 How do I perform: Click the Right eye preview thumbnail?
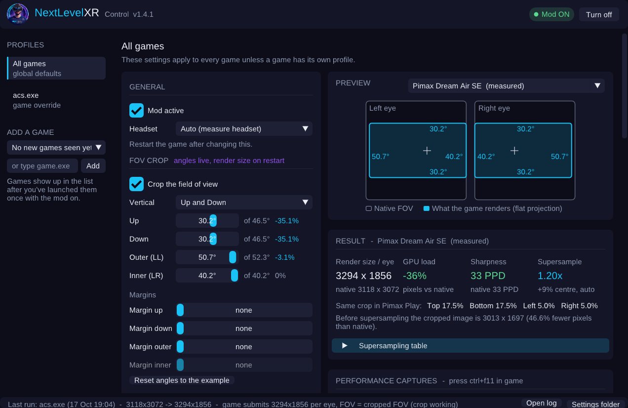click(x=525, y=151)
